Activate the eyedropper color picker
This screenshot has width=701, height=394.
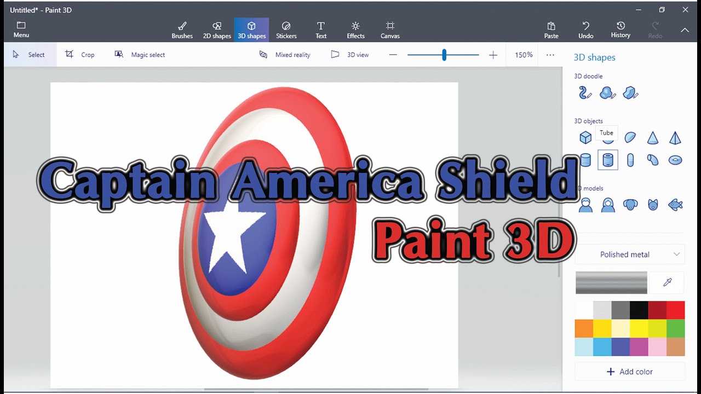coord(667,282)
